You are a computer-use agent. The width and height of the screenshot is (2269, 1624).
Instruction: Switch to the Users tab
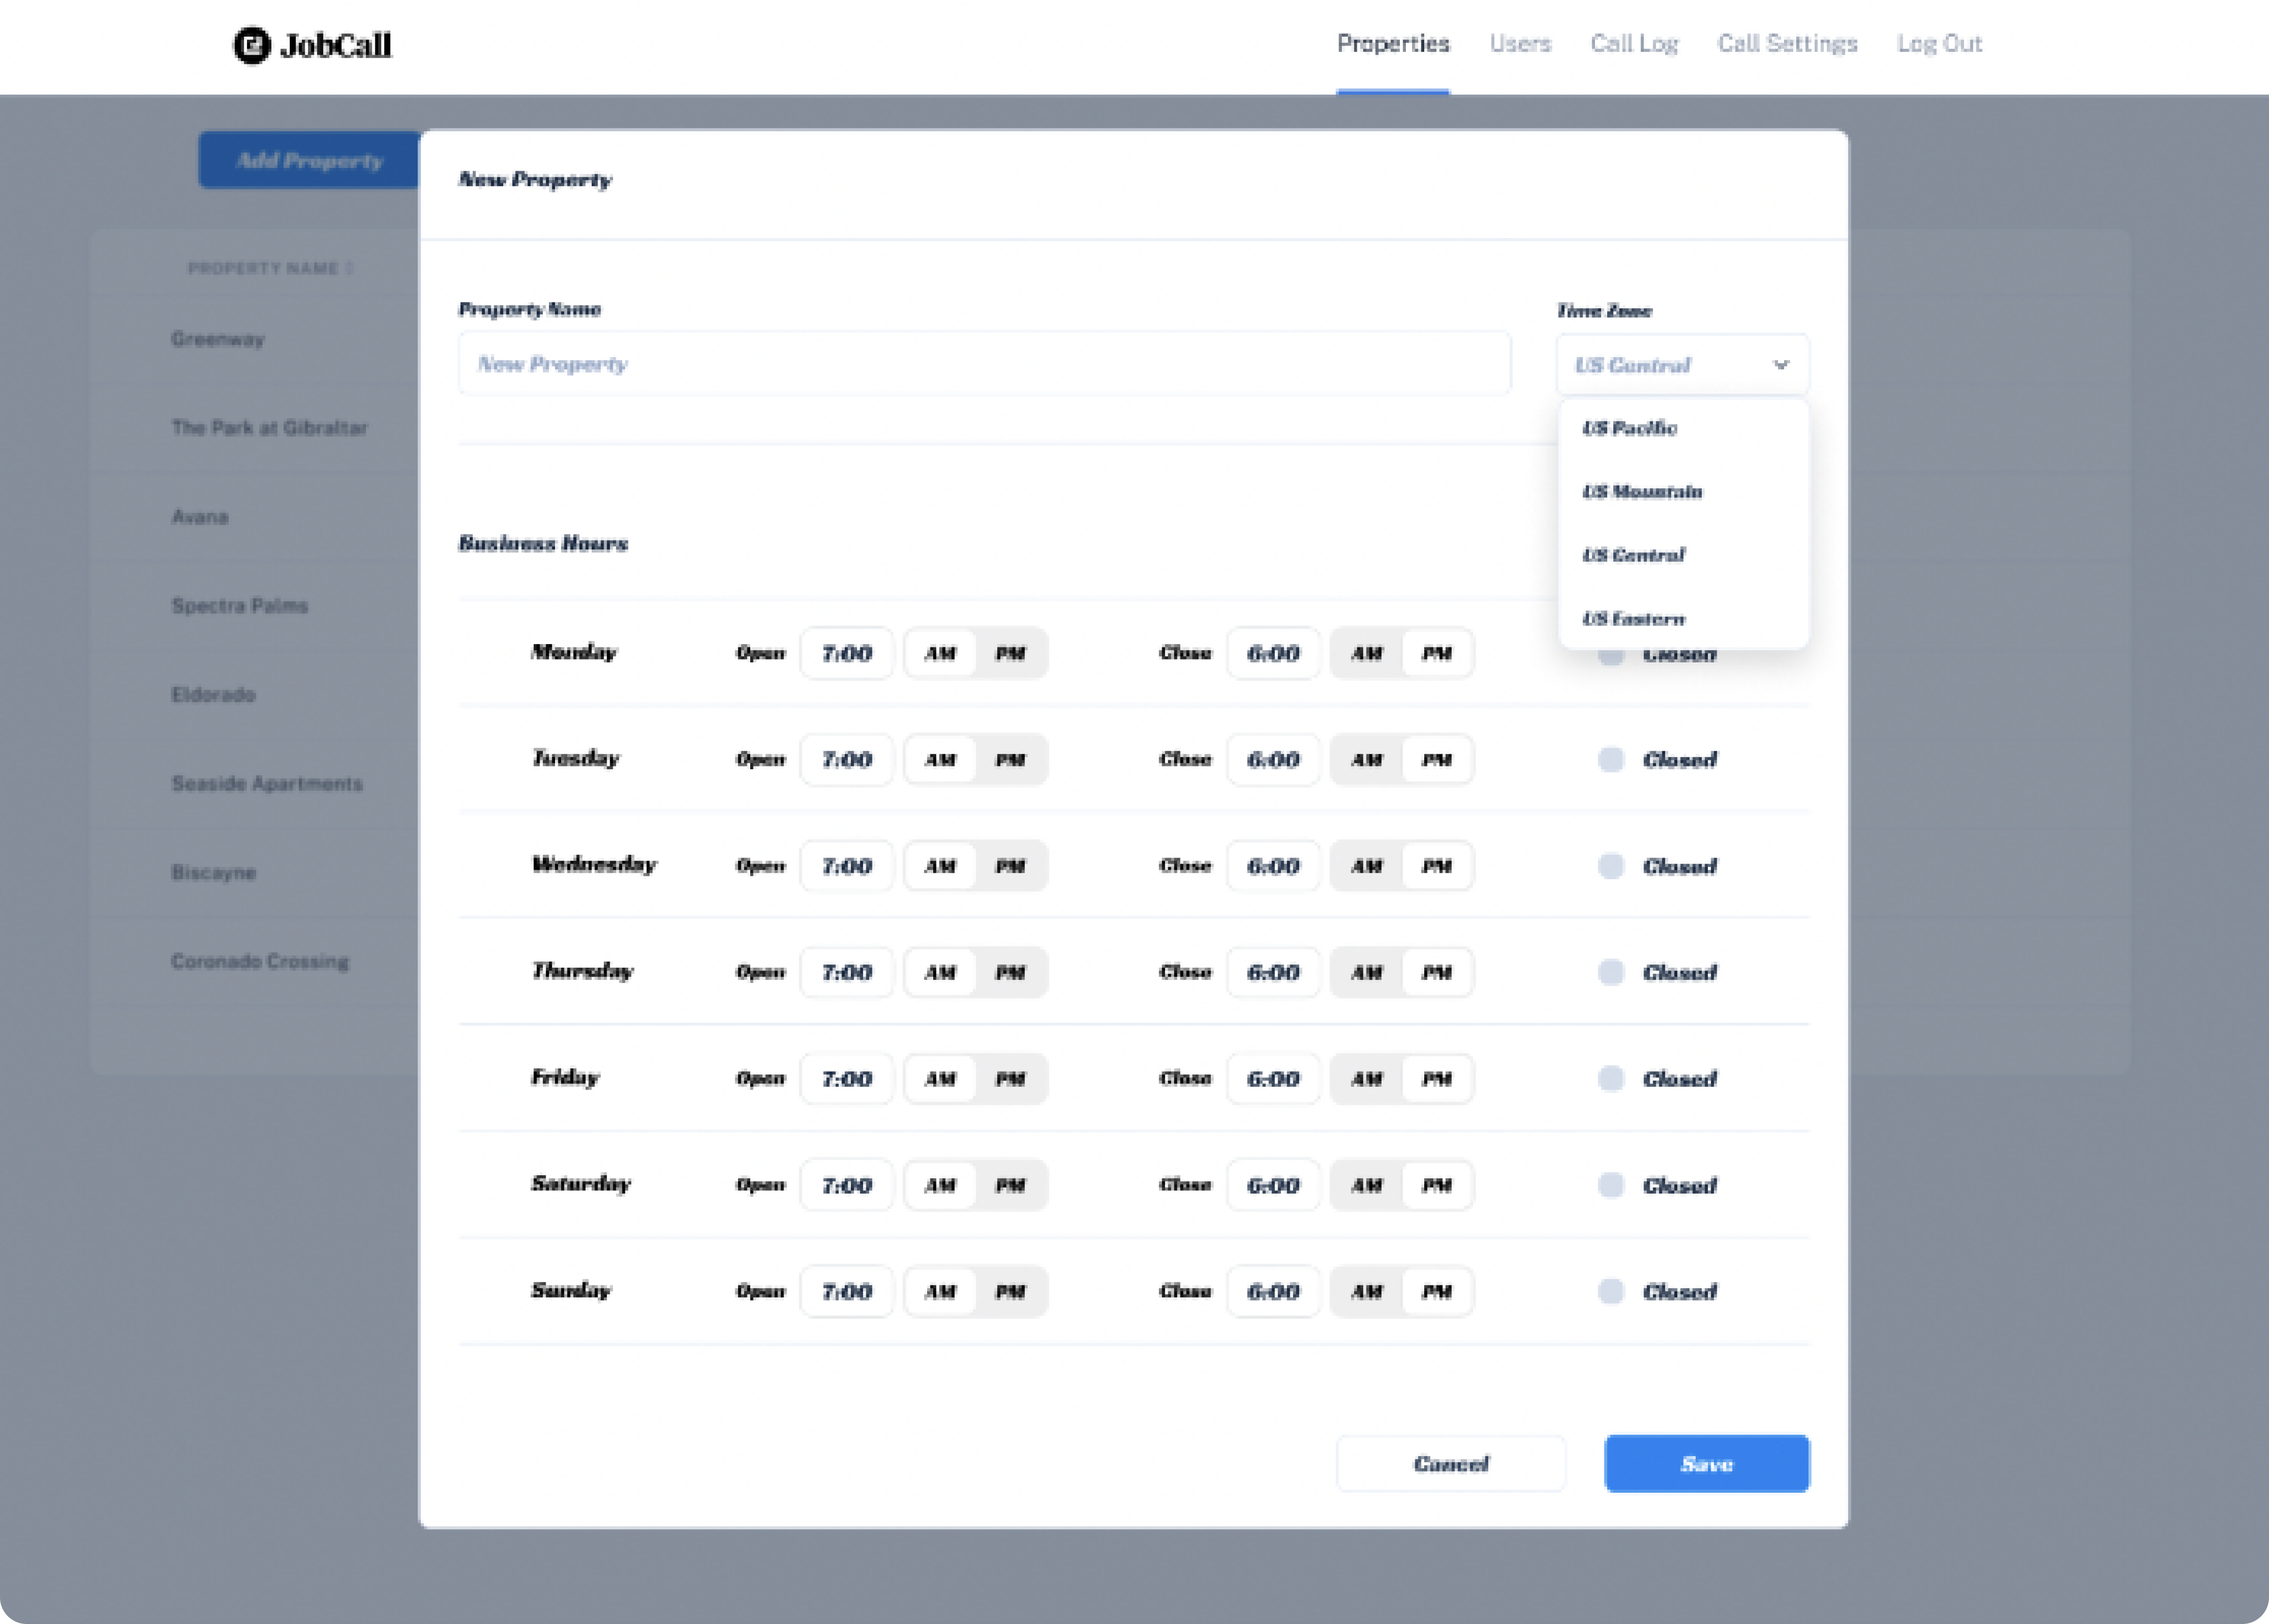pos(1520,43)
